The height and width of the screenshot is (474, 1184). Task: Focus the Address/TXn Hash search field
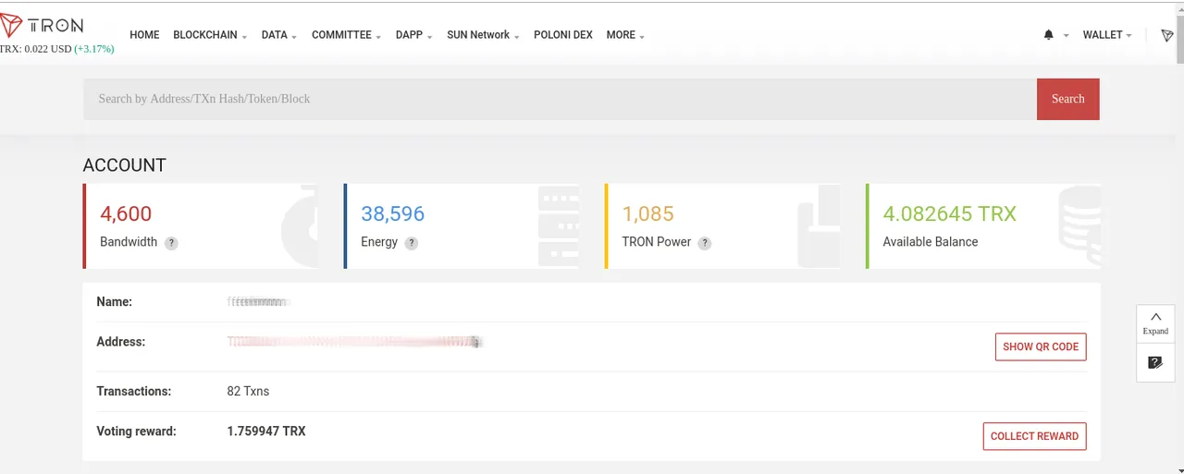[x=560, y=99]
